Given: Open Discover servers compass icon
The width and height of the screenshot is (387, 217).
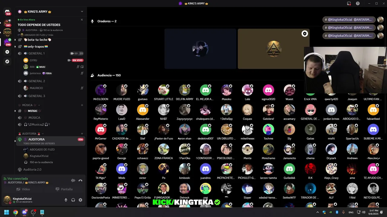Looking at the screenshot, I should [x=7, y=61].
